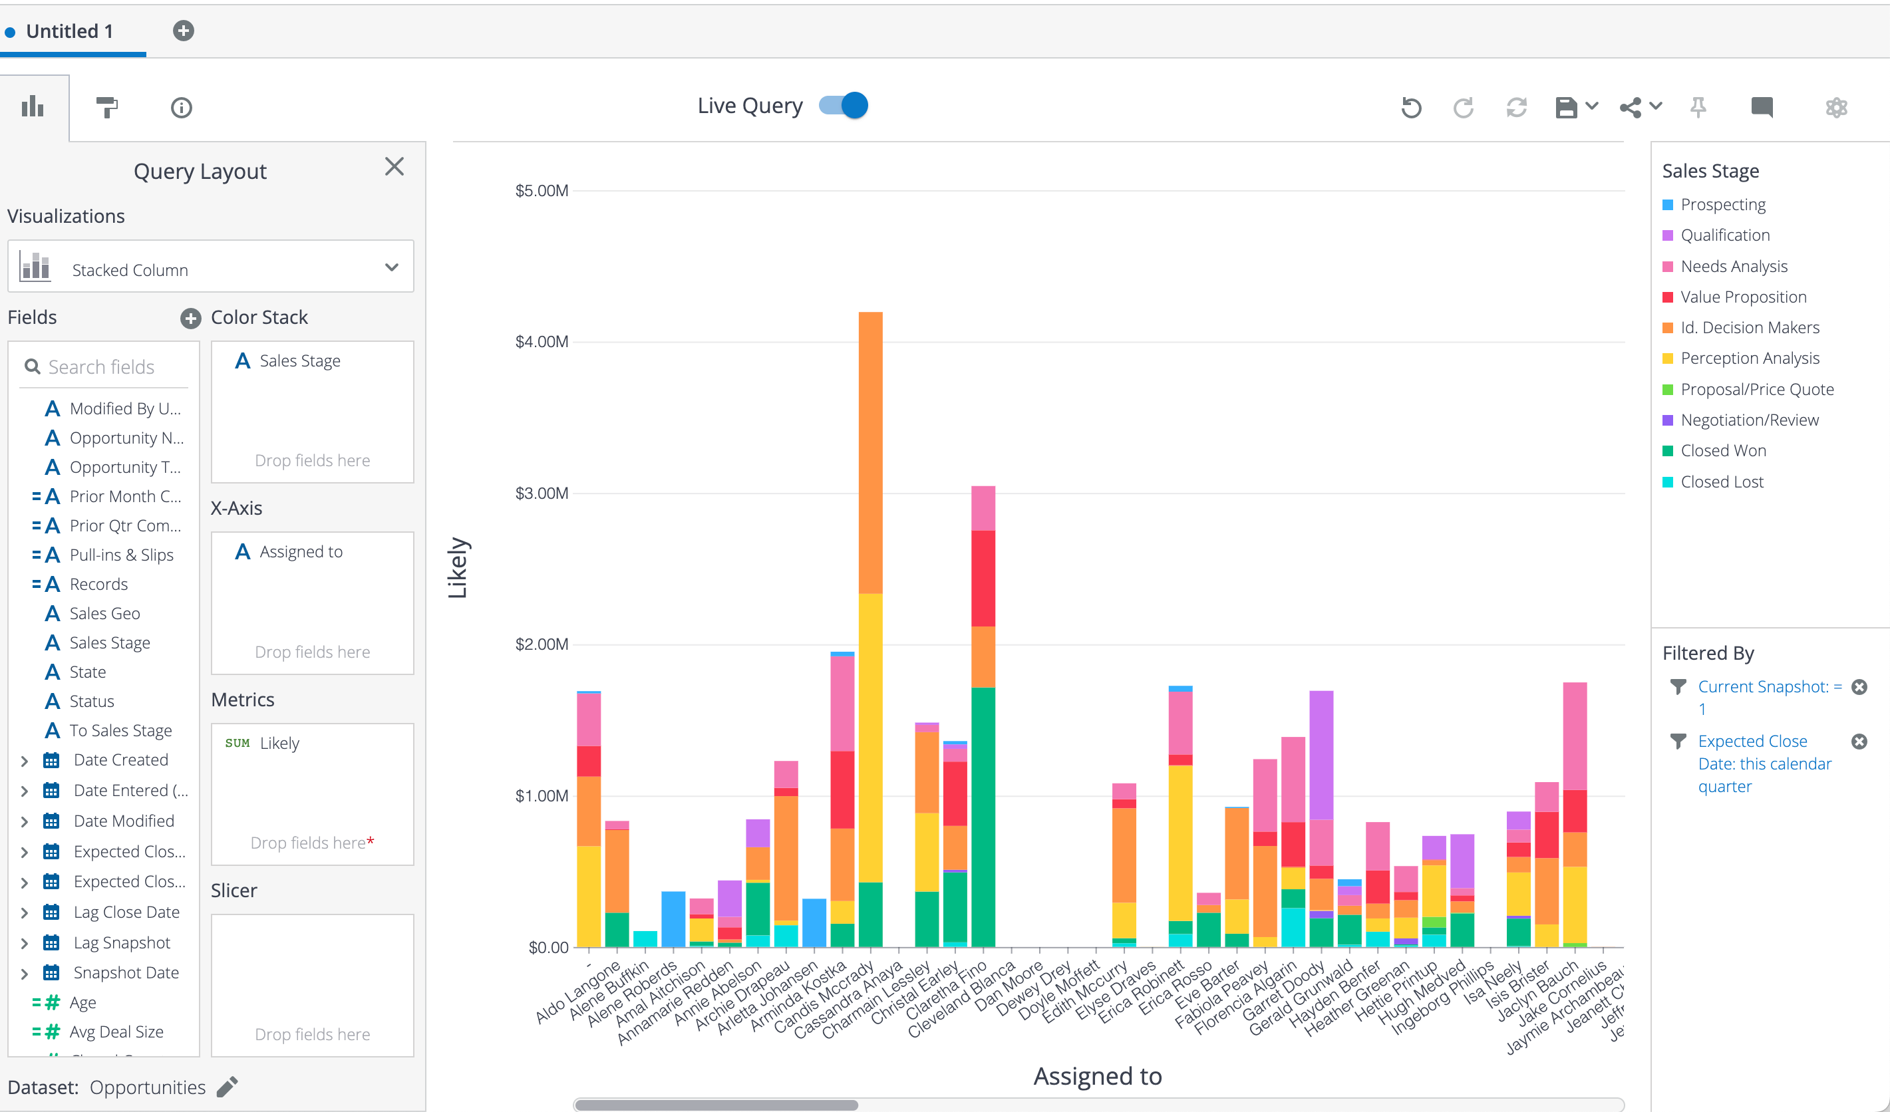The width and height of the screenshot is (1890, 1112).
Task: Click the Perception Analysis legend entry
Action: tap(1742, 358)
